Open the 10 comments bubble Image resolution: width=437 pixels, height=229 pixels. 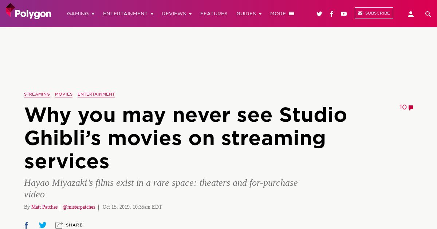pos(406,107)
